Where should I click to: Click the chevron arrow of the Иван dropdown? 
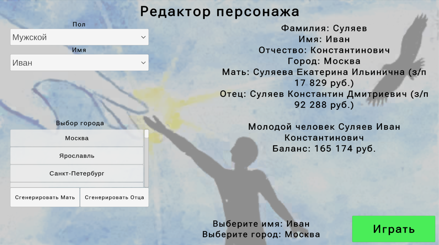point(143,63)
